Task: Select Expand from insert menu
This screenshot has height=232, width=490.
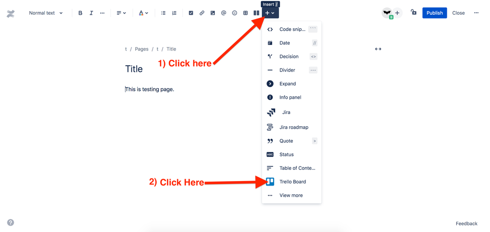Action: click(x=291, y=84)
